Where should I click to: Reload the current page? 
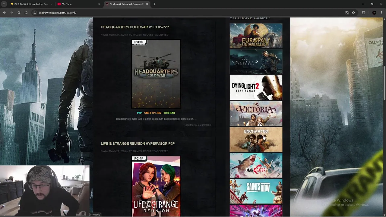[19, 13]
